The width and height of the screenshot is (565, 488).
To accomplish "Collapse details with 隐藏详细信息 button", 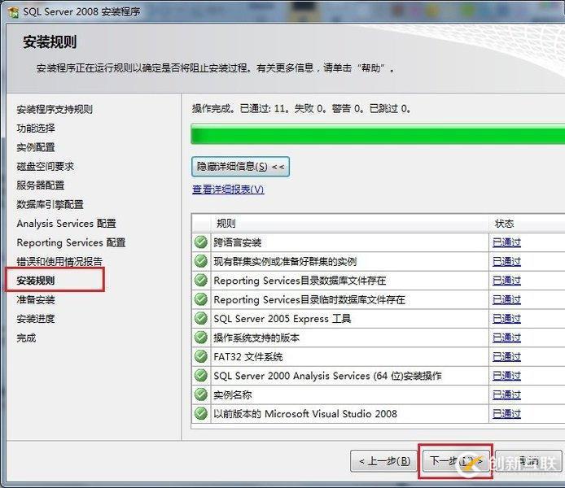I will 240,167.
